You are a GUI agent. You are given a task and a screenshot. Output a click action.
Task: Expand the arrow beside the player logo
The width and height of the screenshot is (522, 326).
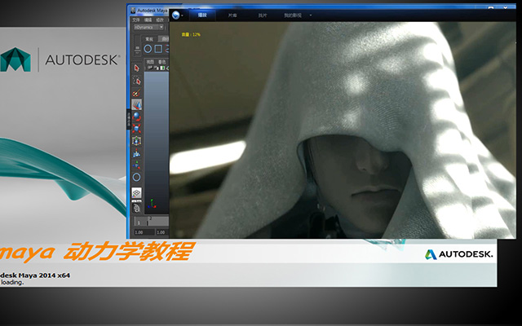(182, 15)
